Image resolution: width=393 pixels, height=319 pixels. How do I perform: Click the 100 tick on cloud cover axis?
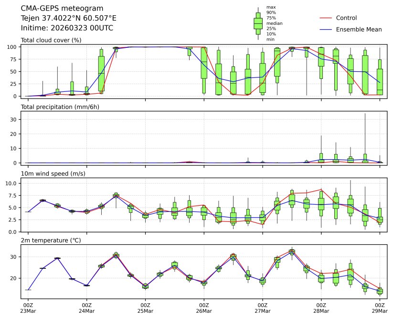pos(13,47)
